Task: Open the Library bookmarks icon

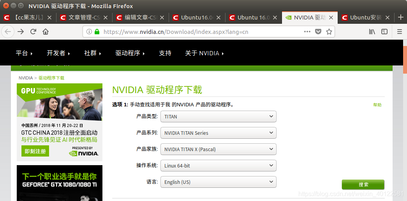Action: point(372,32)
